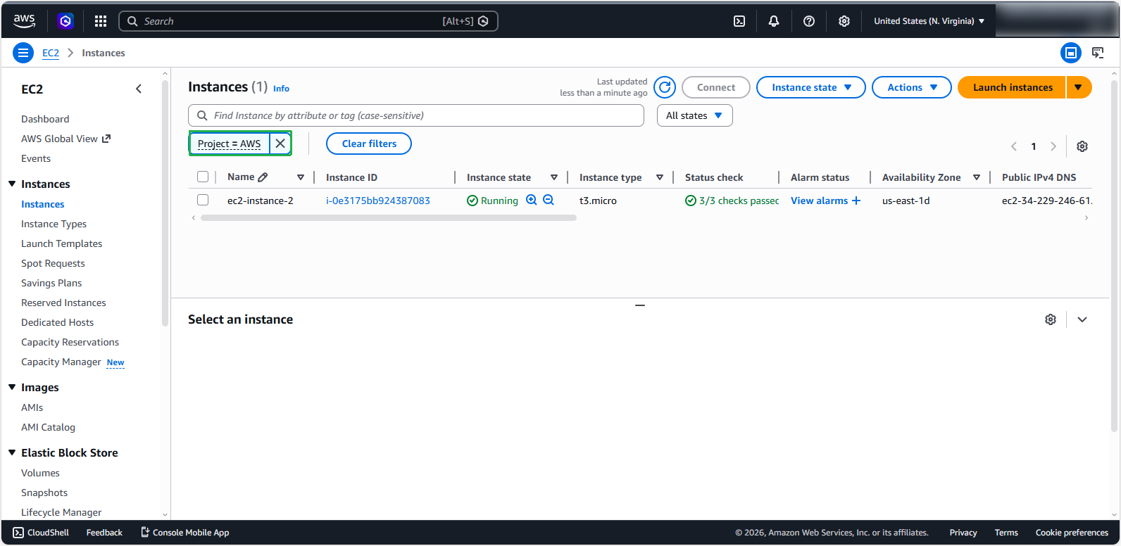Zoom out on the Running instance state
The width and height of the screenshot is (1121, 546).
(x=549, y=200)
